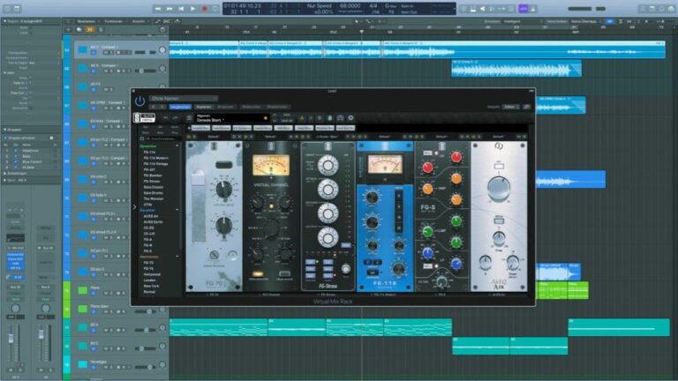Click the filter knob at the bottom of FG-S

click(x=441, y=281)
